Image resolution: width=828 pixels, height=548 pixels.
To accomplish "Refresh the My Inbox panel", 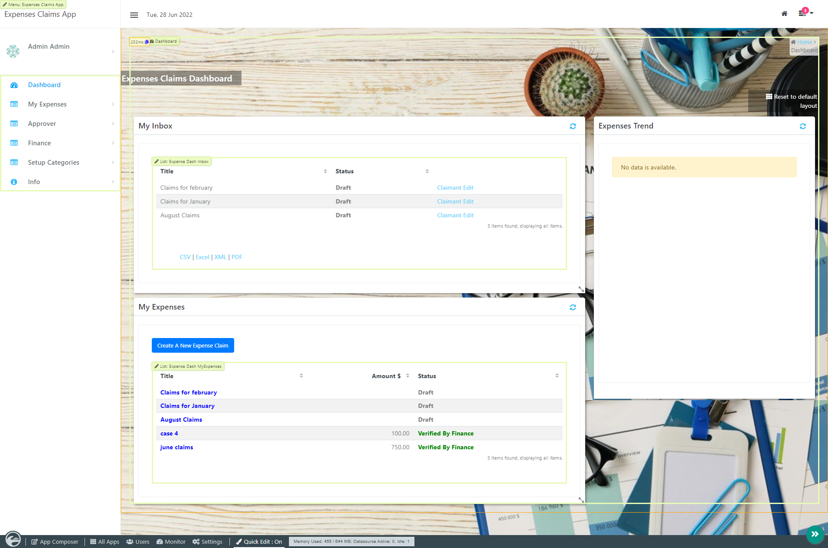I will coord(573,126).
